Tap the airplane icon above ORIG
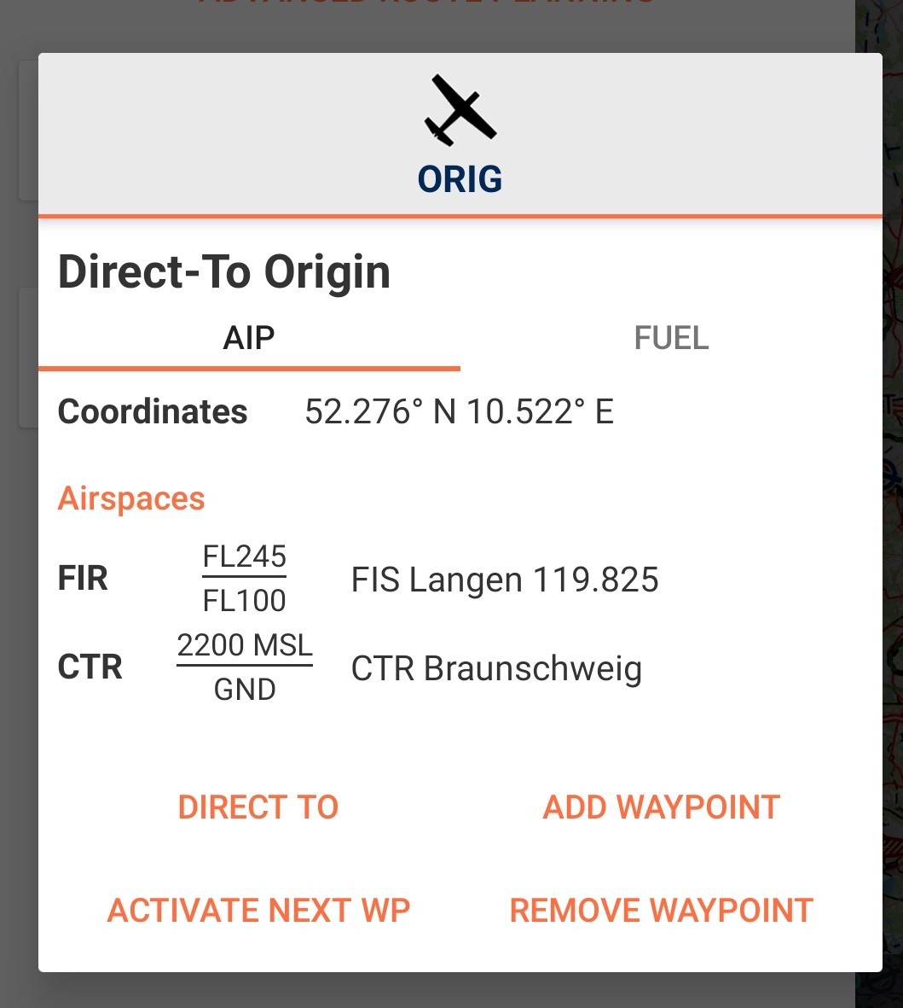Image resolution: width=903 pixels, height=1008 pixels. pos(460,110)
